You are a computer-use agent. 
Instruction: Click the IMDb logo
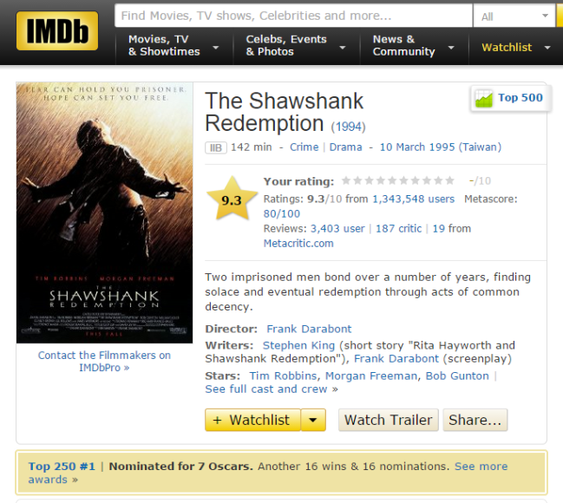click(x=57, y=31)
